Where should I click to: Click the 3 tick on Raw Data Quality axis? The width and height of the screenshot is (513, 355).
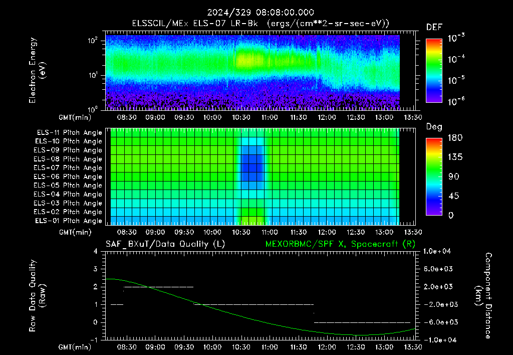[96, 269]
